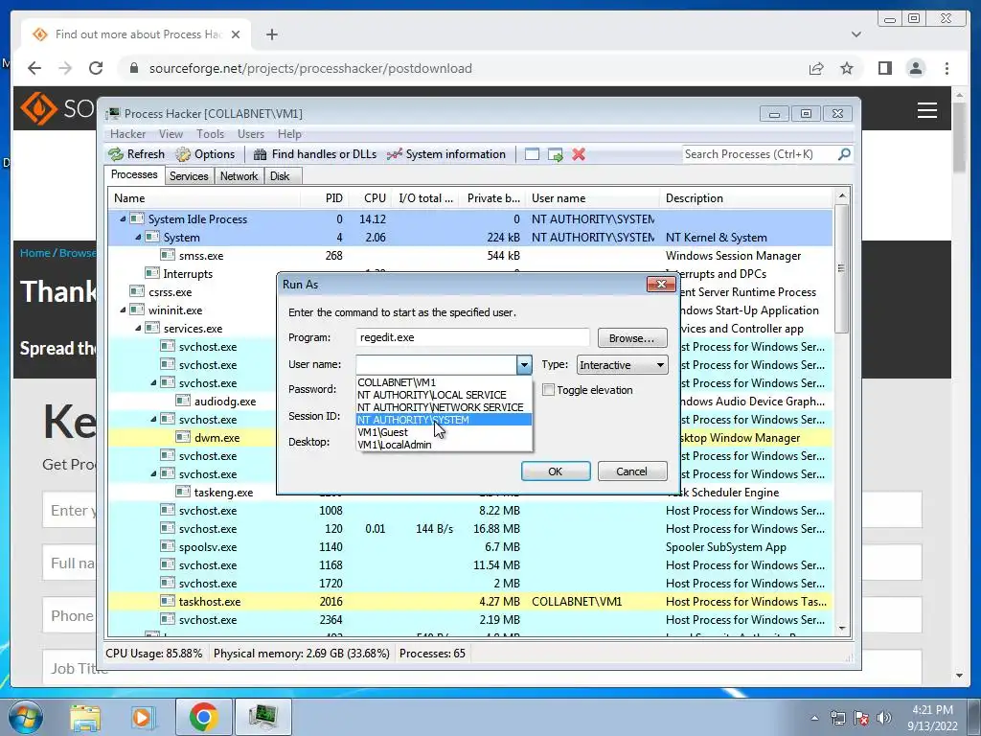Click Cancel in the Run As dialog
The image size is (981, 736).
(x=632, y=471)
